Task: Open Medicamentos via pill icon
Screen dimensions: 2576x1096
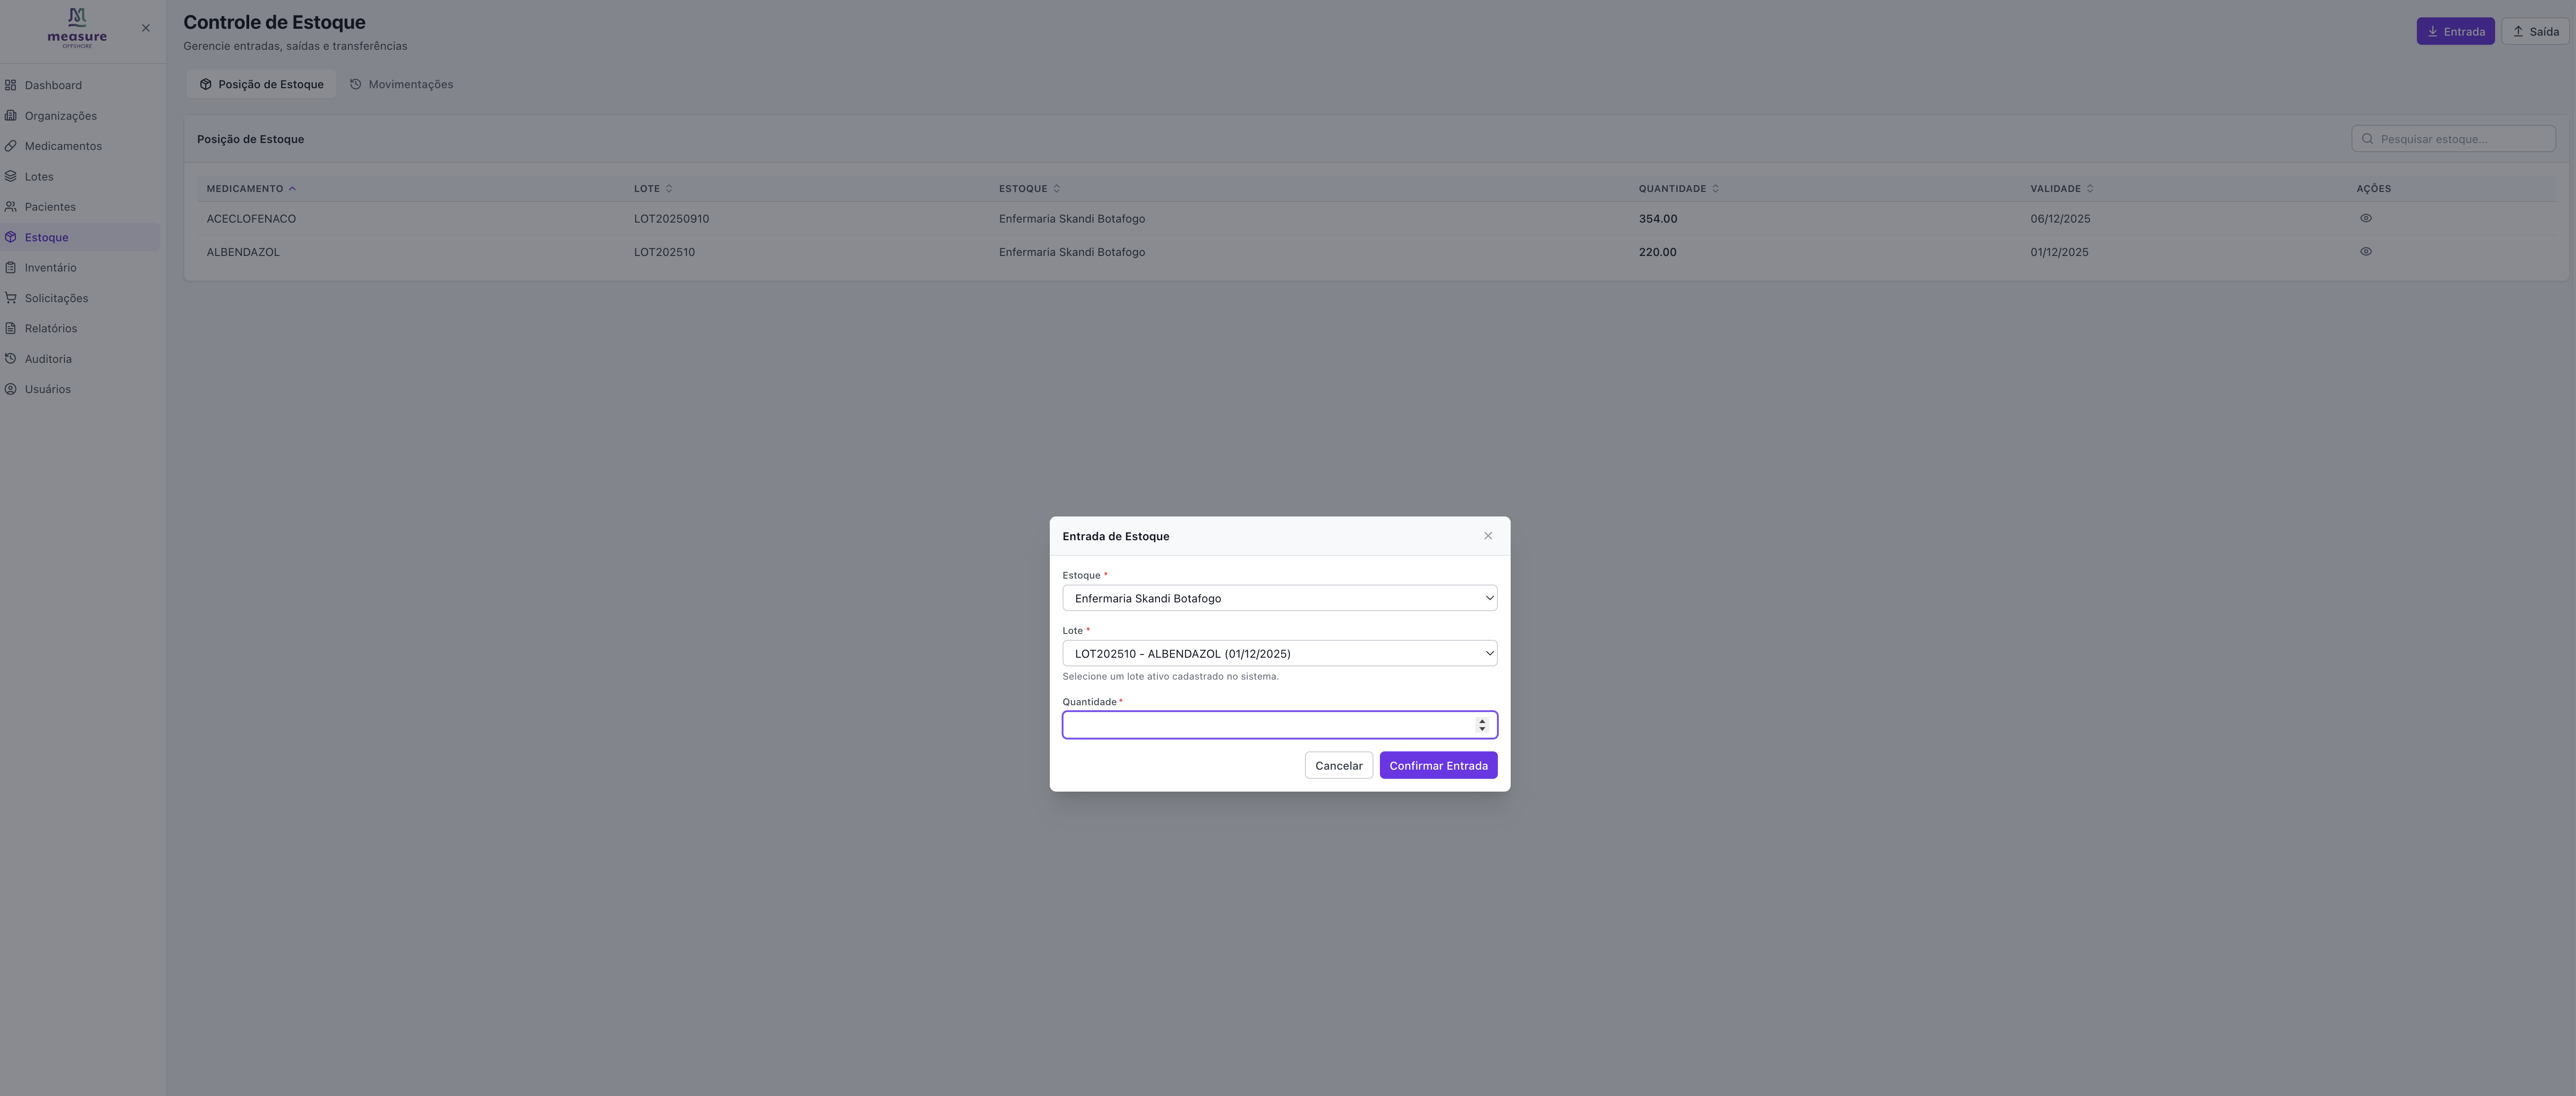Action: coord(11,146)
